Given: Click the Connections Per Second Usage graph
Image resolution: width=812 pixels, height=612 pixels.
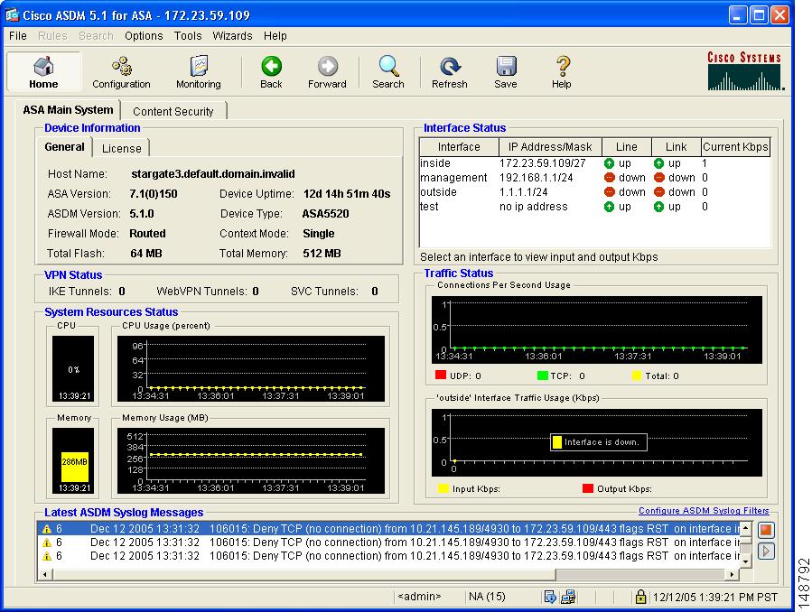Looking at the screenshot, I should 596,329.
